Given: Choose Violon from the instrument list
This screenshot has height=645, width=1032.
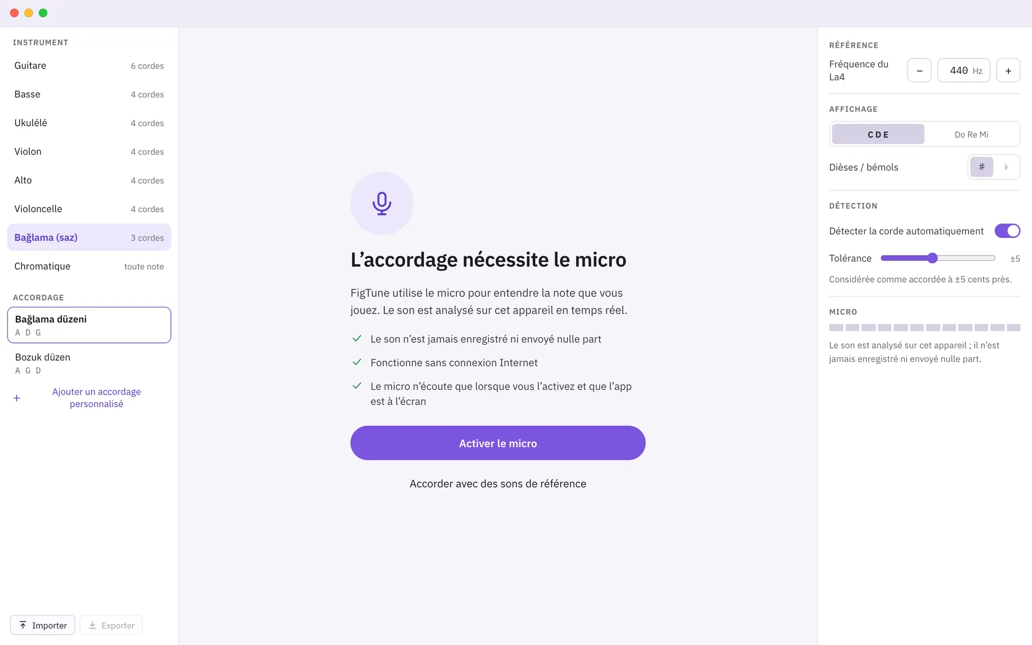Looking at the screenshot, I should click(89, 151).
